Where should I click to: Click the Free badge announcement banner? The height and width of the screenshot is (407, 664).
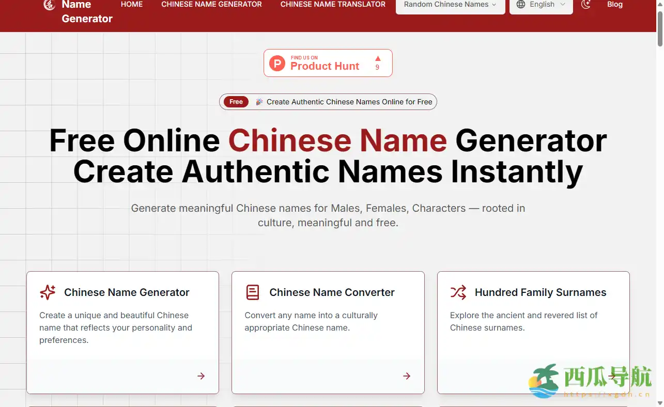pyautogui.click(x=328, y=102)
